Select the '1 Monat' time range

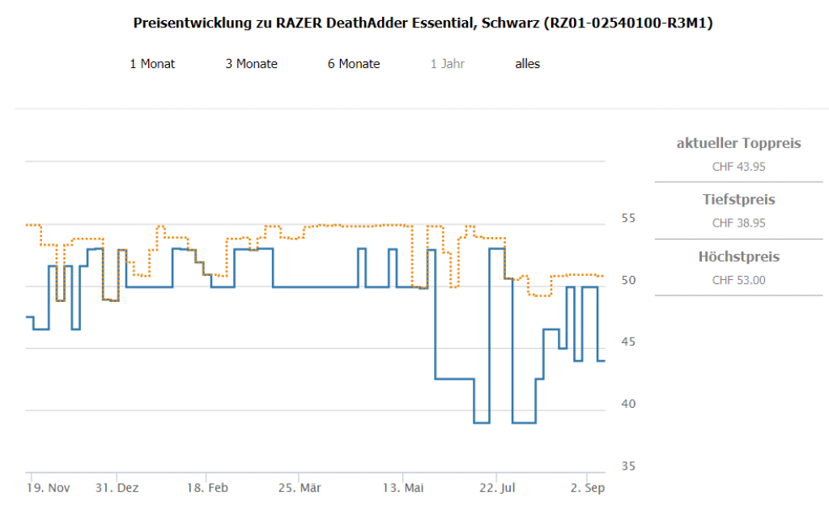(x=152, y=64)
